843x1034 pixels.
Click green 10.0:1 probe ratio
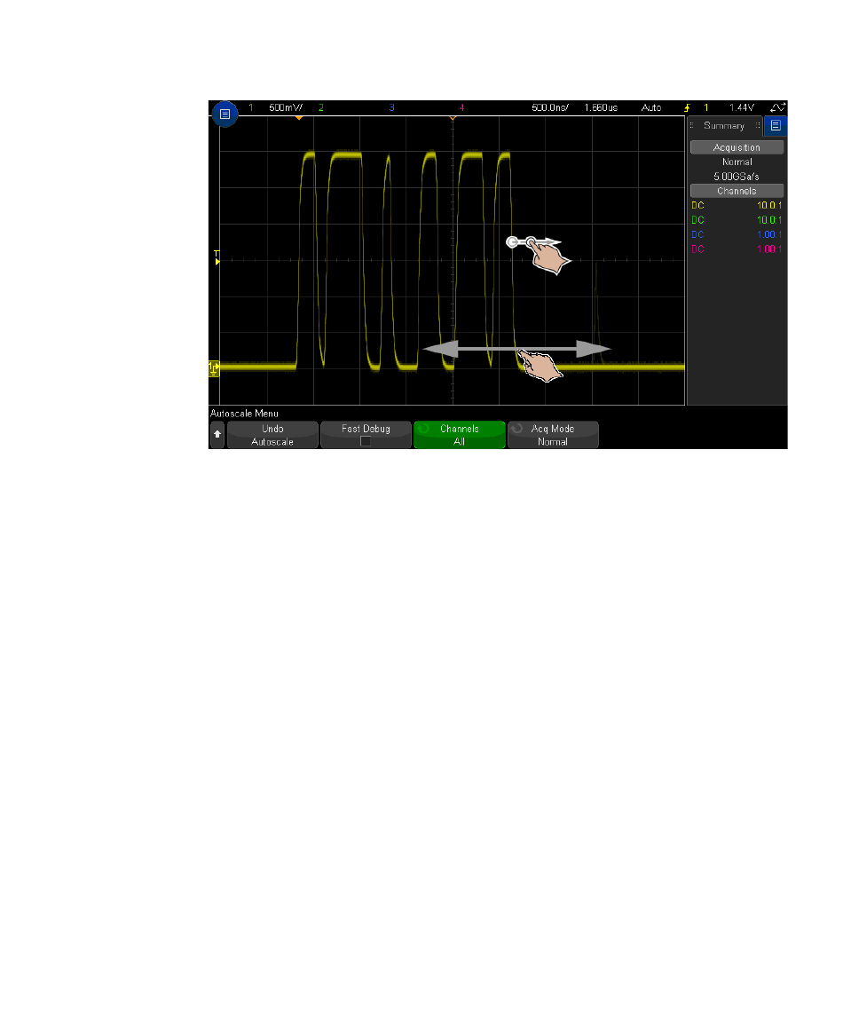(769, 220)
